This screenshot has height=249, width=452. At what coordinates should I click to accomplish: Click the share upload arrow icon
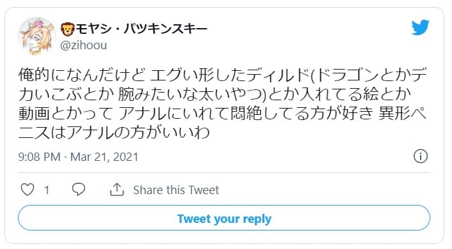[x=117, y=190]
